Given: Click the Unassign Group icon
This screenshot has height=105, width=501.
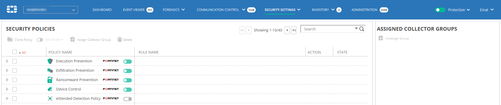Looking at the screenshot, I should click(x=381, y=38).
